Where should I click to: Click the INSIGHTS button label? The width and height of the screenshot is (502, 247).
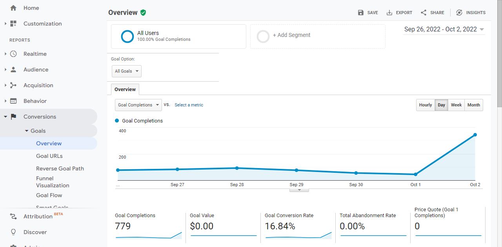click(476, 13)
